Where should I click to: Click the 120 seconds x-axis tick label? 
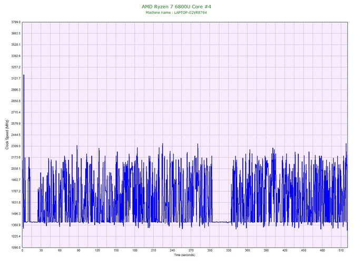pos(97,250)
